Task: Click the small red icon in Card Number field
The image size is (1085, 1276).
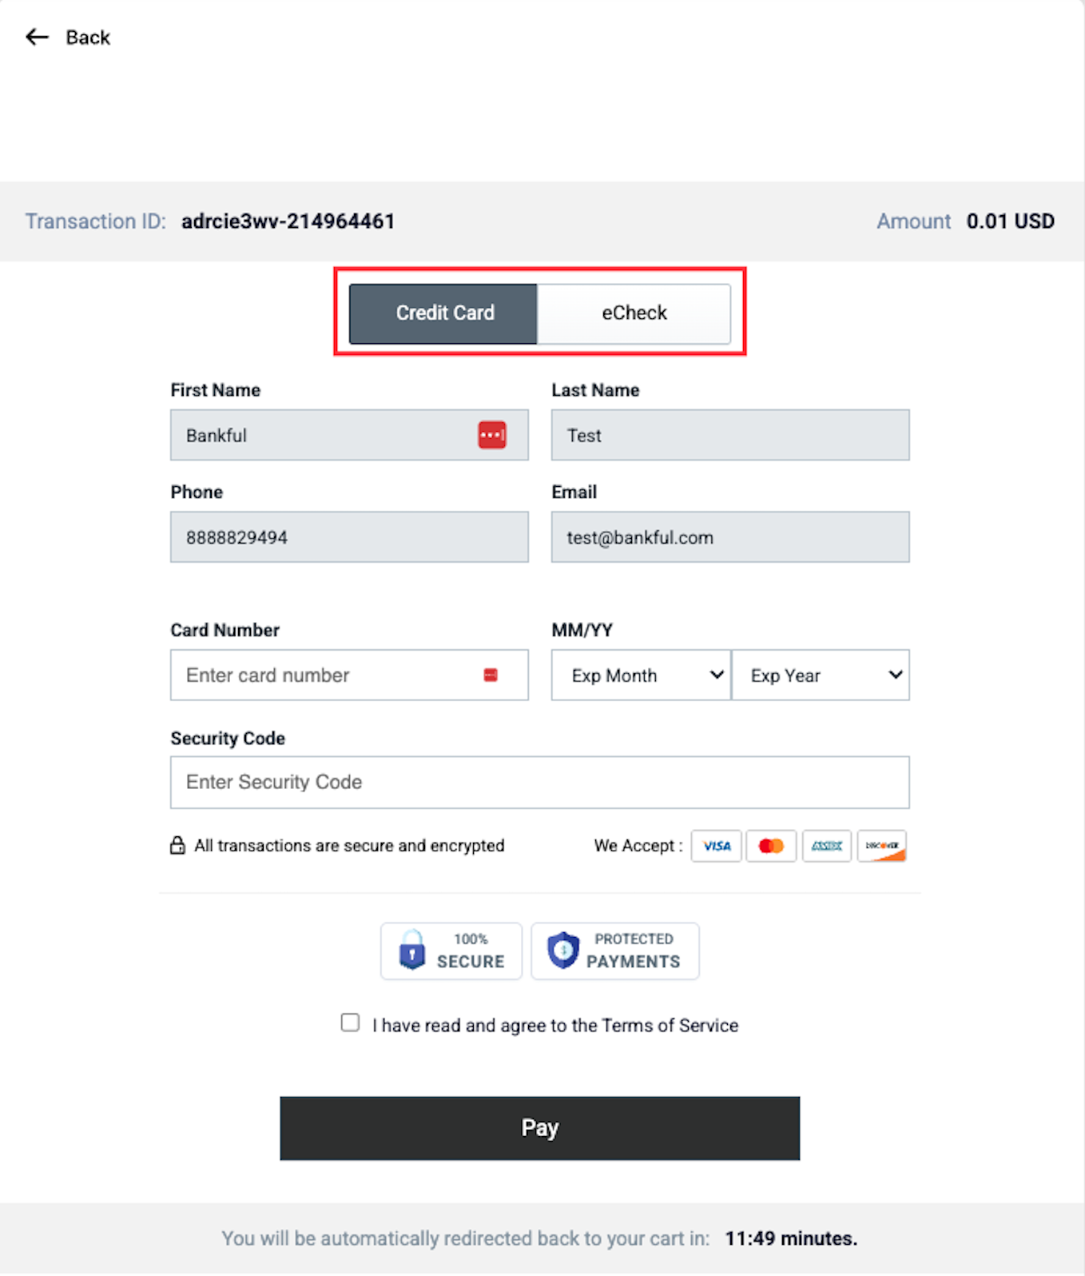Action: tap(491, 676)
